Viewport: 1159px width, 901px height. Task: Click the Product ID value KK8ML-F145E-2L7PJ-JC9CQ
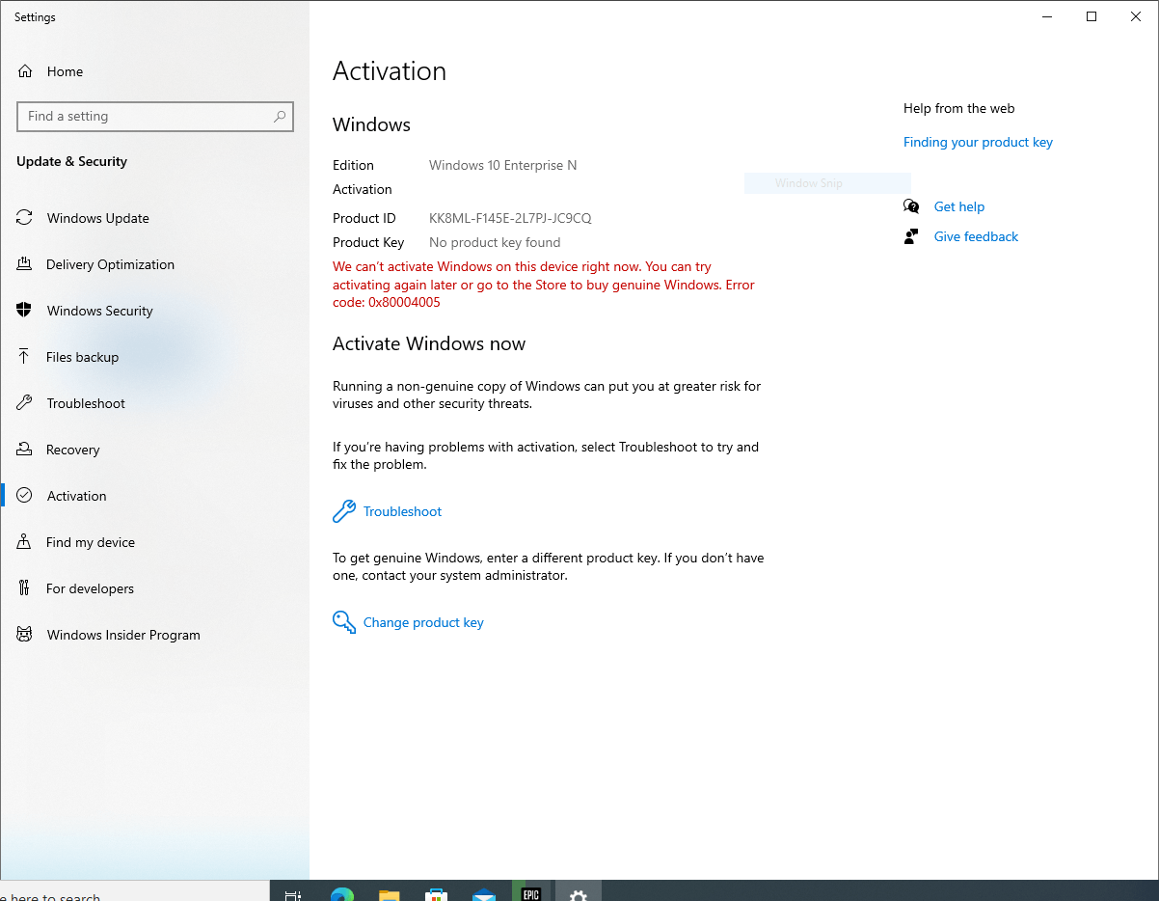(510, 218)
